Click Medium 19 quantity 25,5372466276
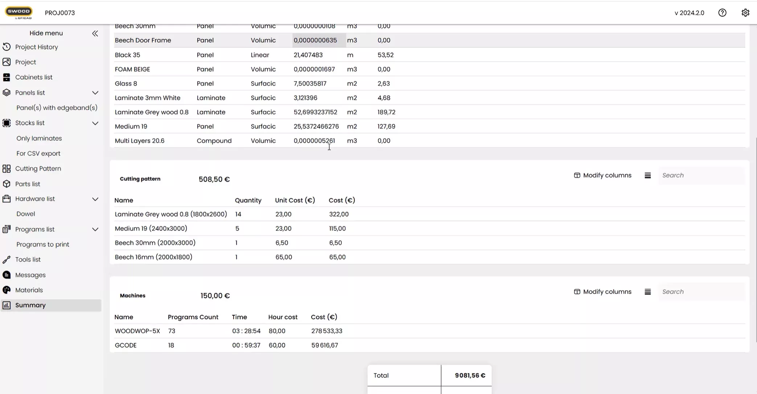 (x=316, y=126)
